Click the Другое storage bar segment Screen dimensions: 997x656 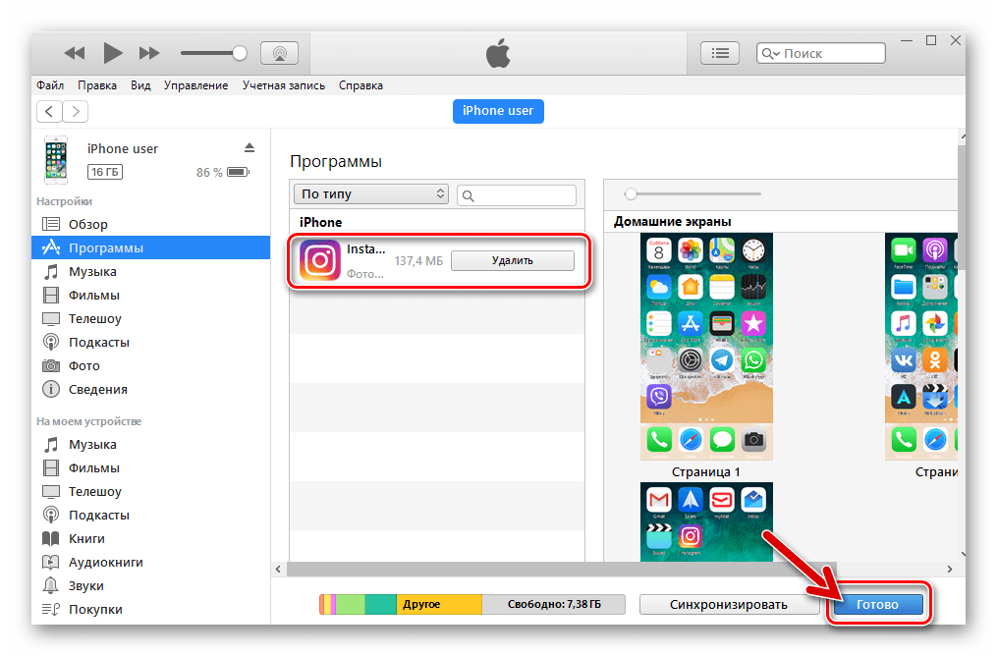(439, 604)
